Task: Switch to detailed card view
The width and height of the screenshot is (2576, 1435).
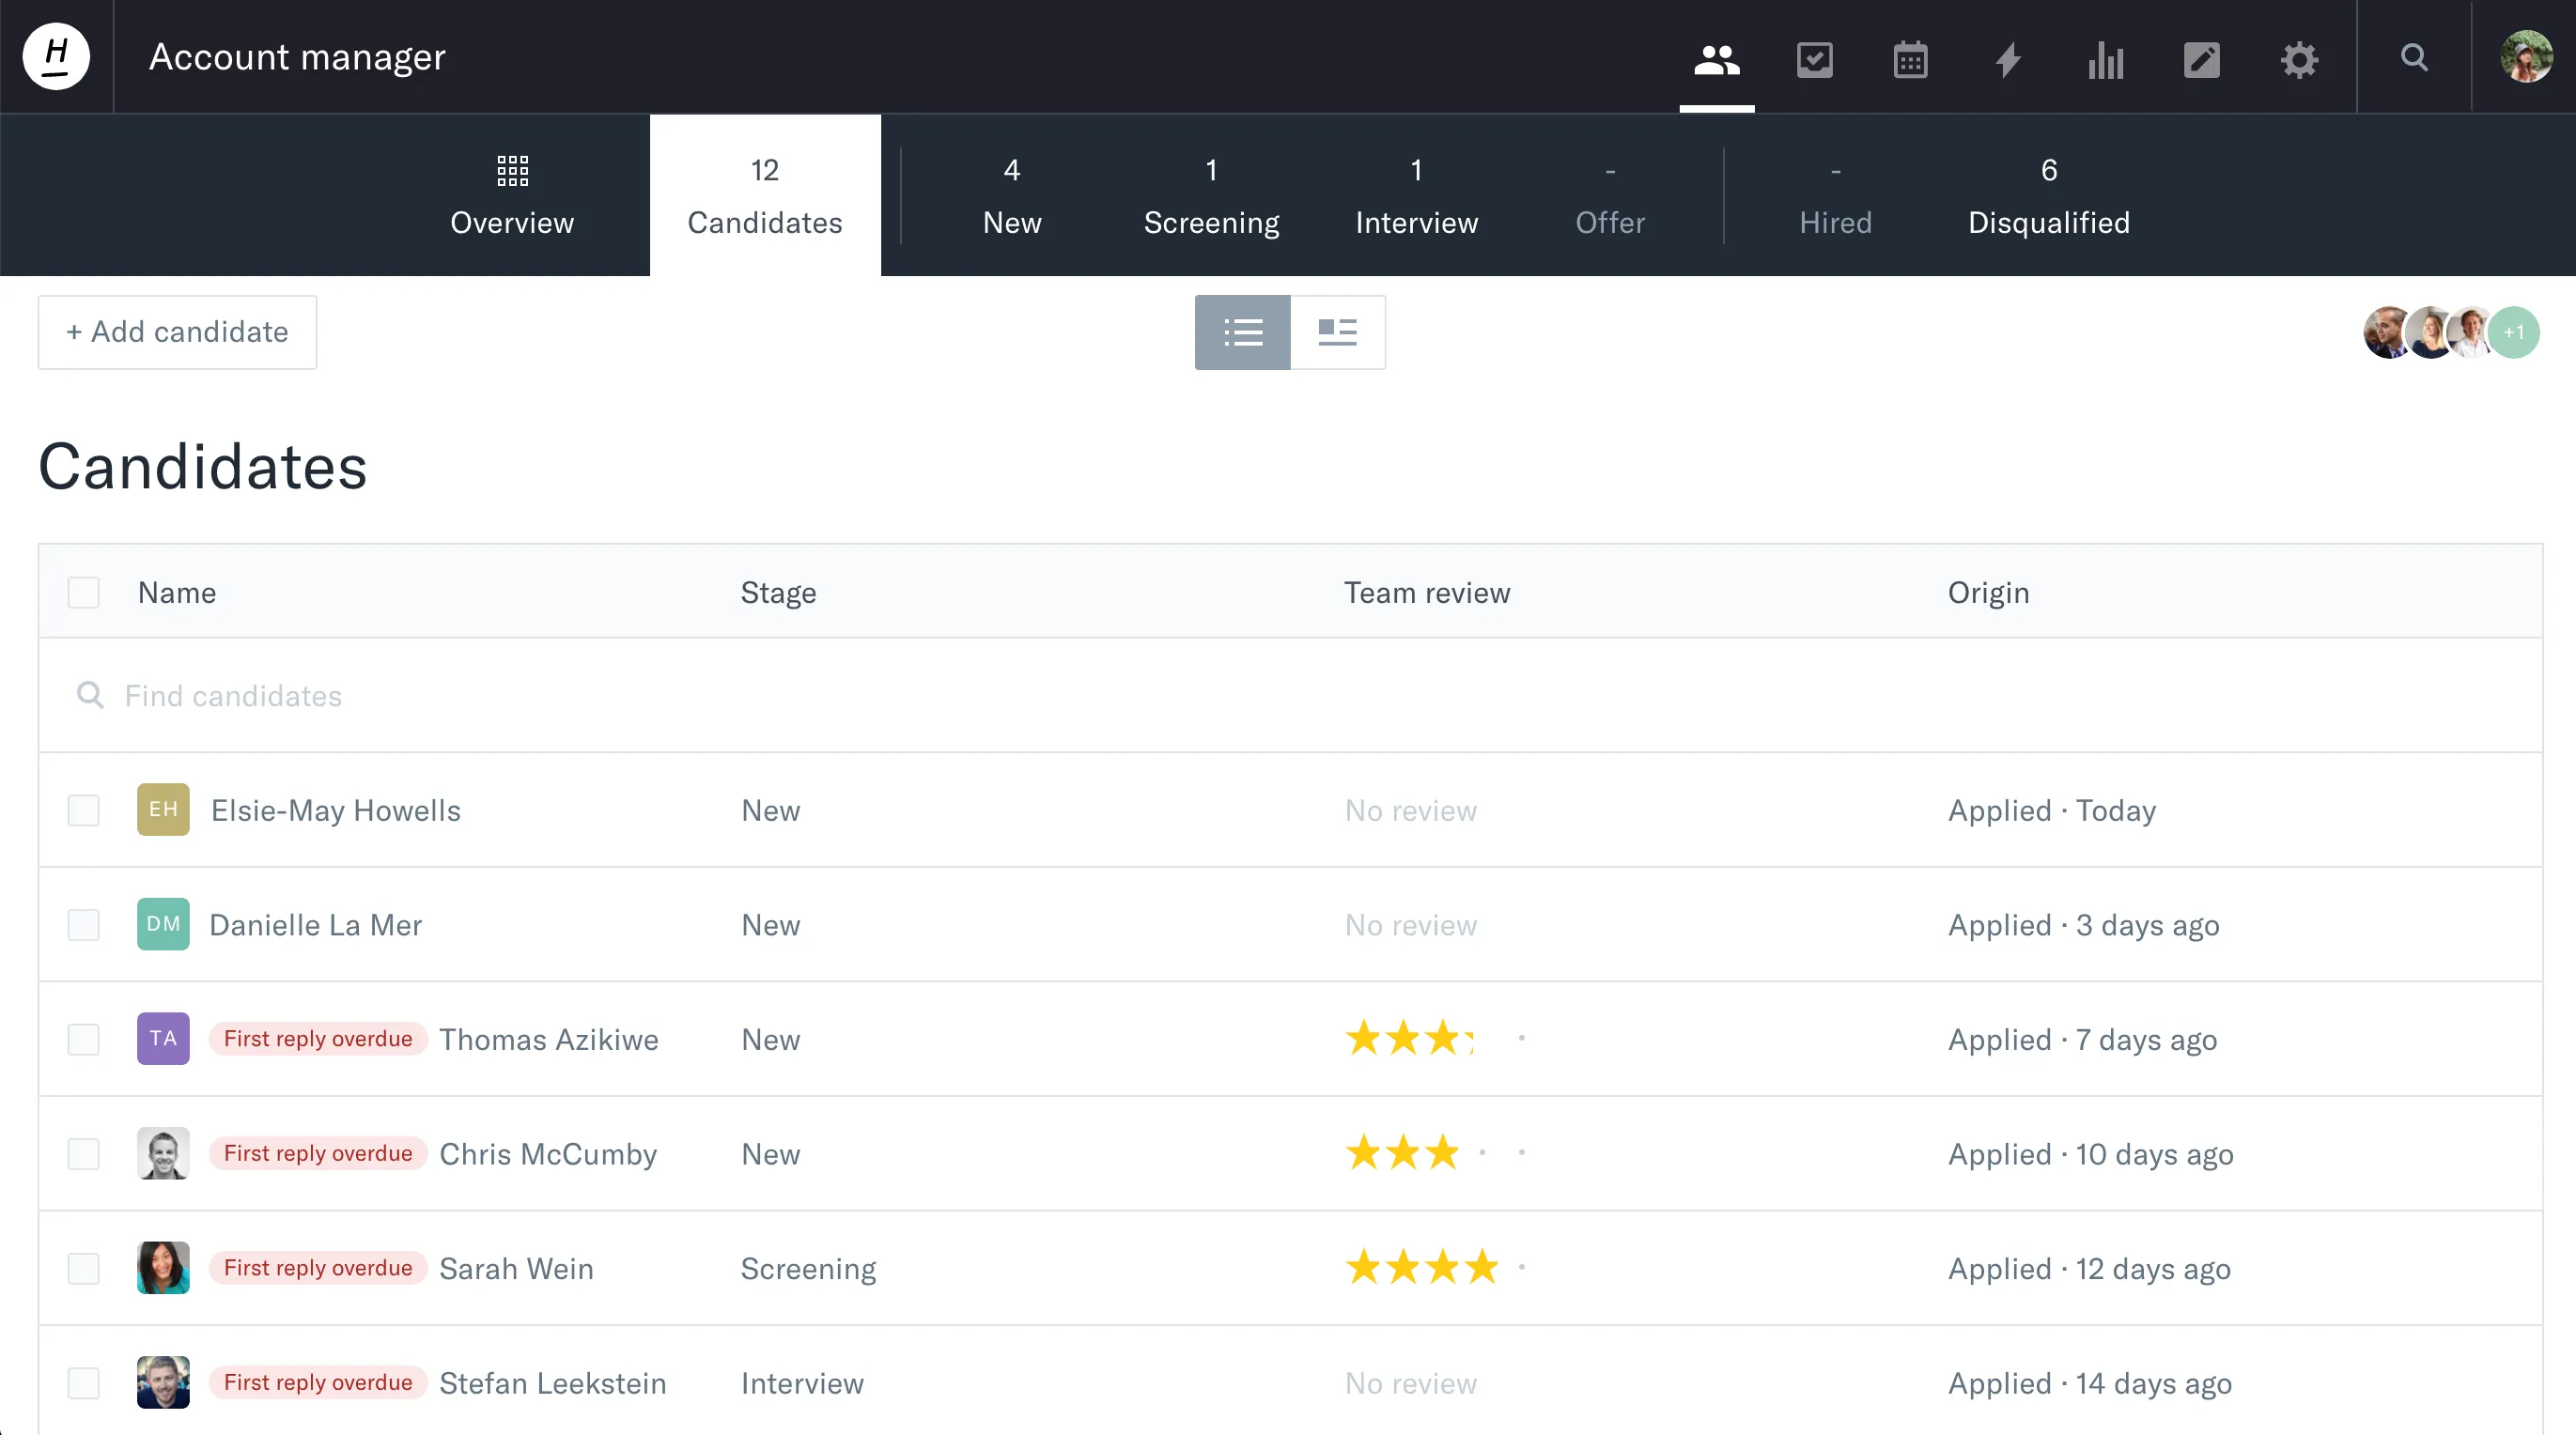Action: tap(1337, 332)
